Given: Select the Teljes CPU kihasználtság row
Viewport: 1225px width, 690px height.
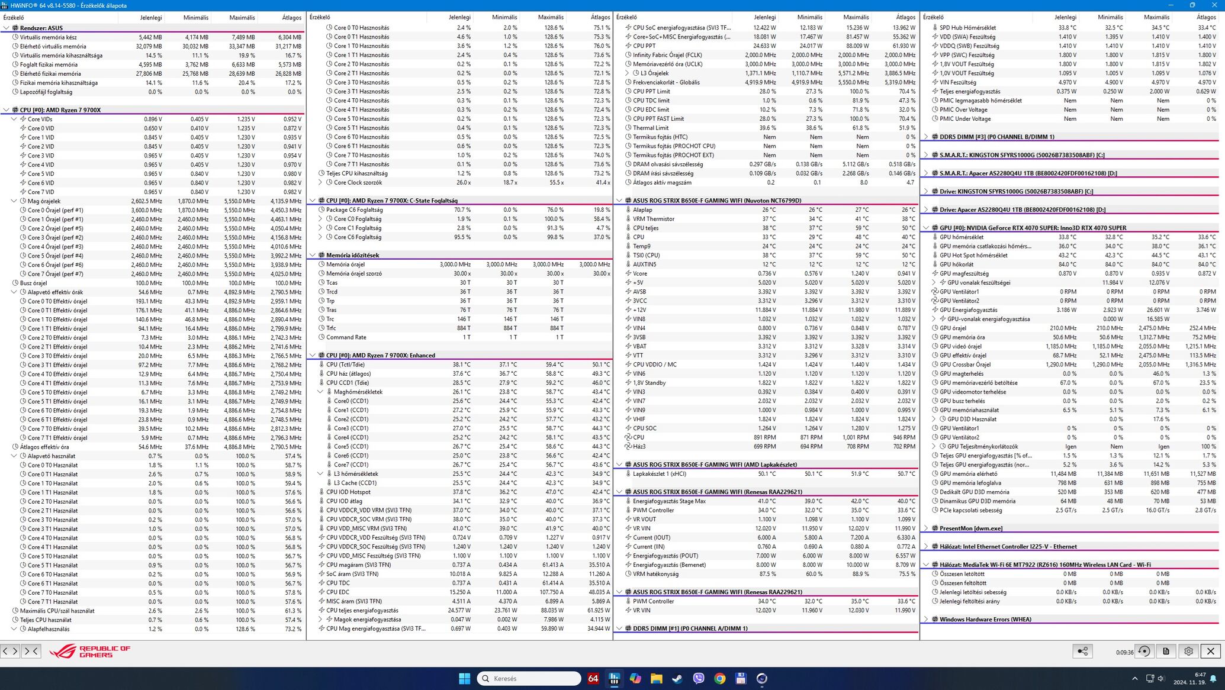Looking at the screenshot, I should point(459,173).
